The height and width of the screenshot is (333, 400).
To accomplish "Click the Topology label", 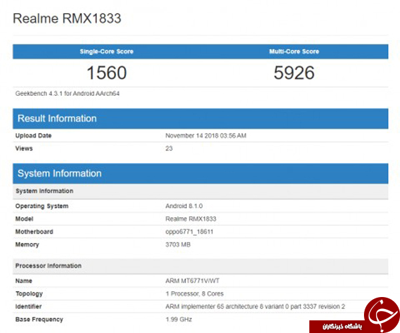I will (29, 294).
